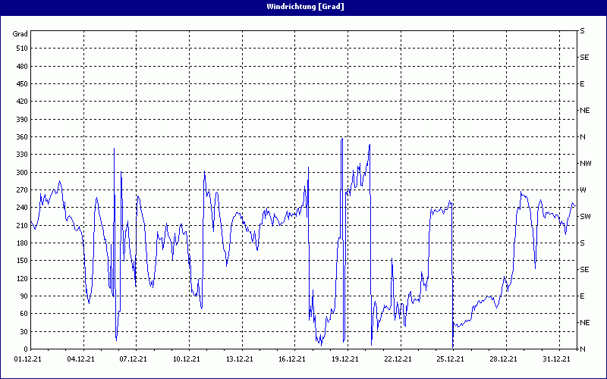Viewport: 607px width, 379px height.
Task: Pick the 28.12.21 date label
Action: 504,359
